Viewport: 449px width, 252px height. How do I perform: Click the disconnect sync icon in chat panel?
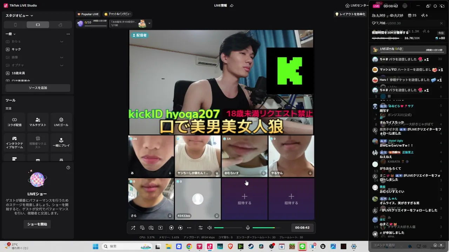point(443,6)
